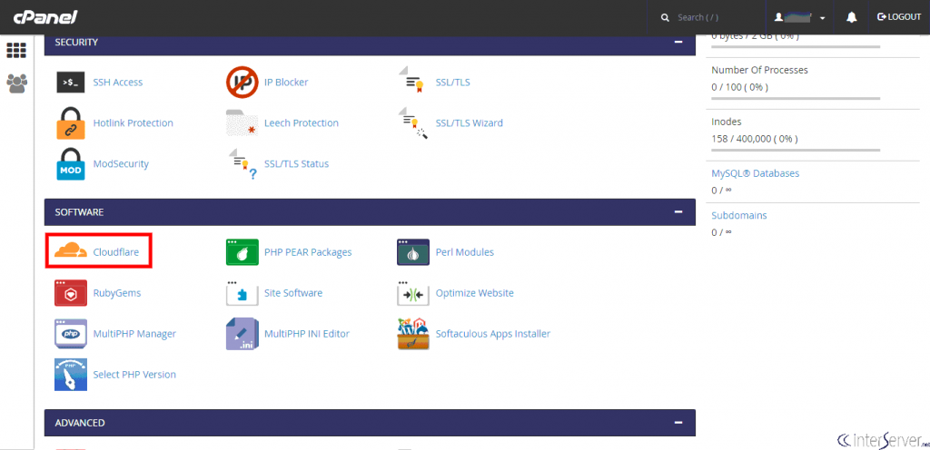Click the IP Blocker prohibition icon
Viewport: 930px width, 450px height.
point(242,83)
